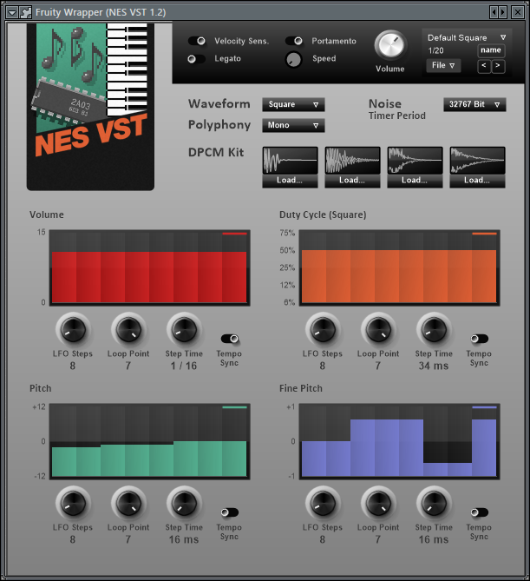This screenshot has height=581, width=530.
Task: Click the name button for the preset
Action: [491, 50]
